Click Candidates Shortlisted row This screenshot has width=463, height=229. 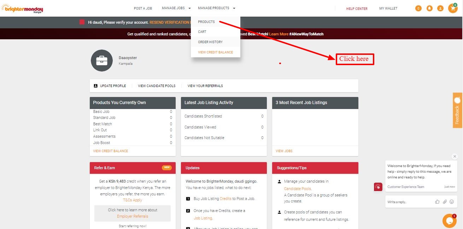click(224, 116)
